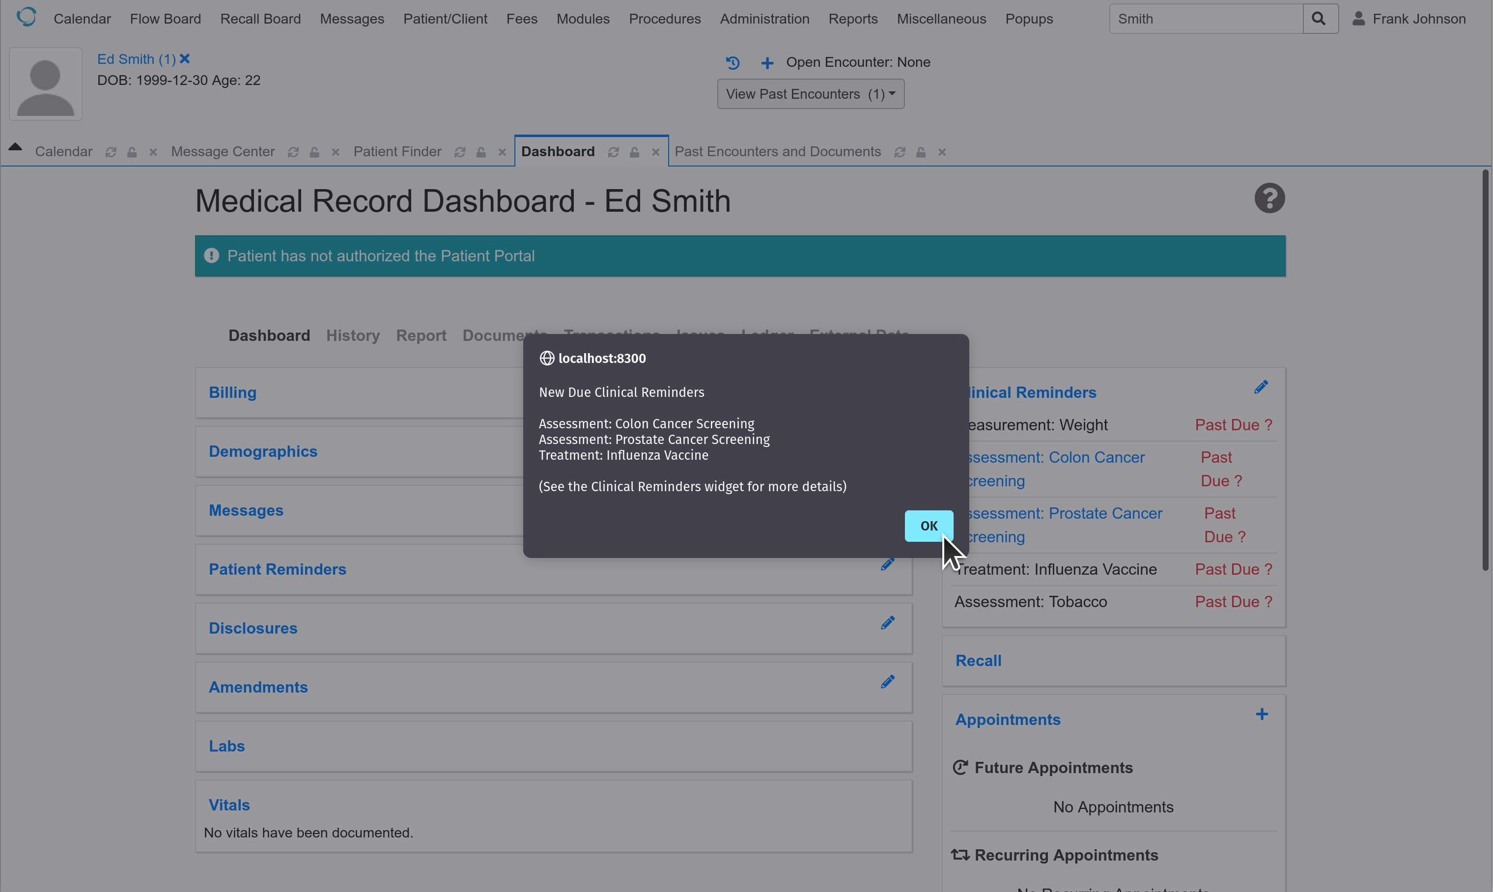Click the help question mark icon
Viewport: 1493px width, 892px height.
pyautogui.click(x=1269, y=198)
